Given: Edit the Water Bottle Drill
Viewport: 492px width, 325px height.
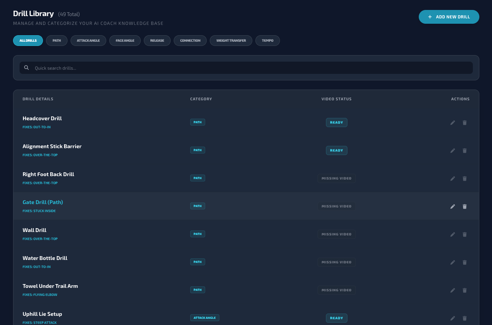Looking at the screenshot, I should [x=453, y=262].
